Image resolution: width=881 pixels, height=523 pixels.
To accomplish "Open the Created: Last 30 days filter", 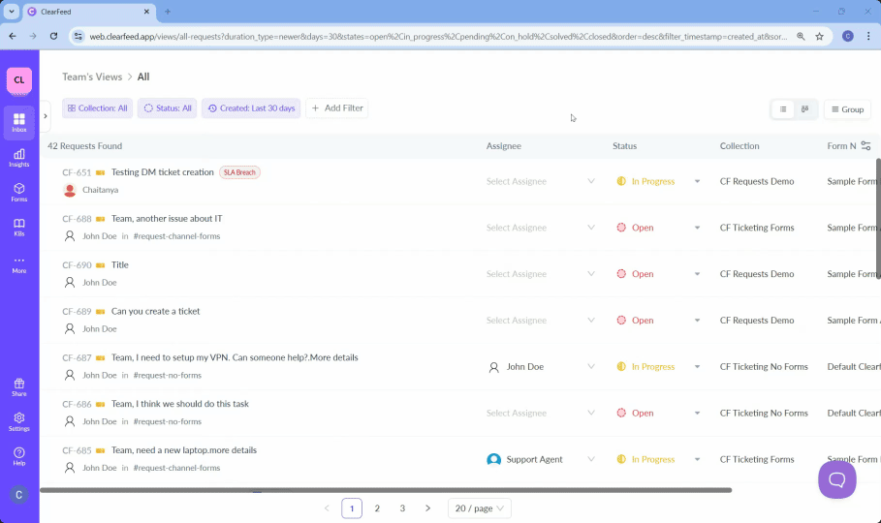I will pyautogui.click(x=251, y=108).
